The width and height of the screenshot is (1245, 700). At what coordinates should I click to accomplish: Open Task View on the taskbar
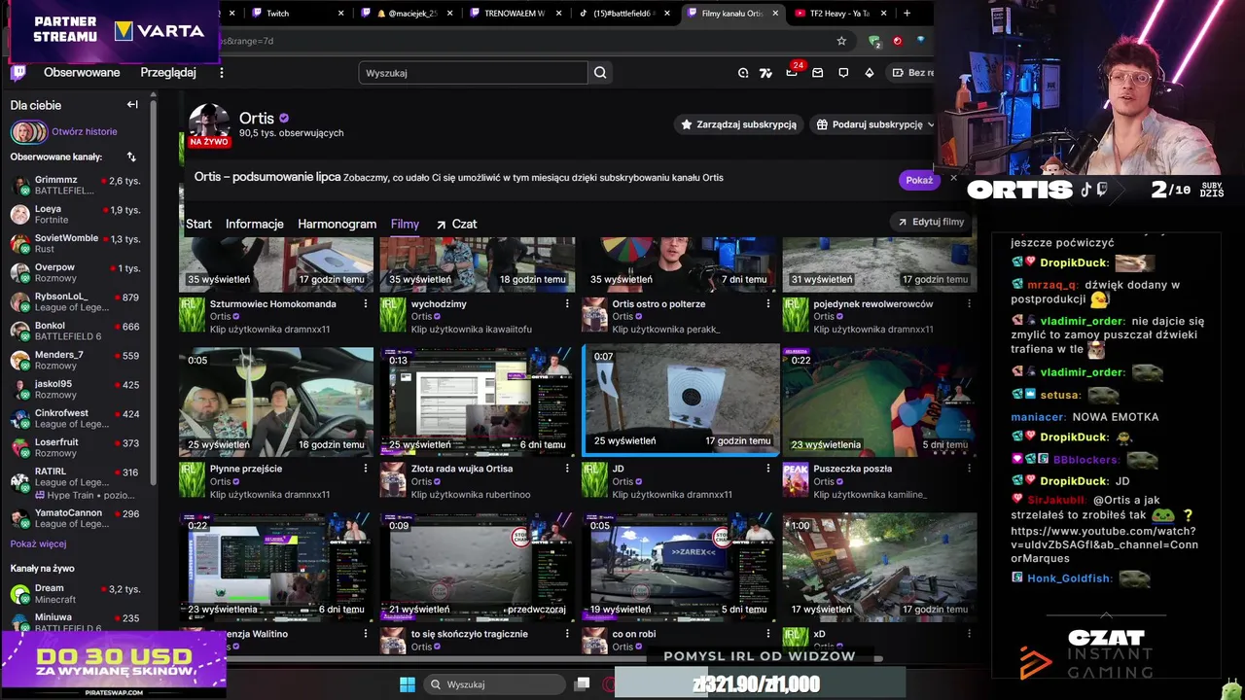[x=582, y=684]
